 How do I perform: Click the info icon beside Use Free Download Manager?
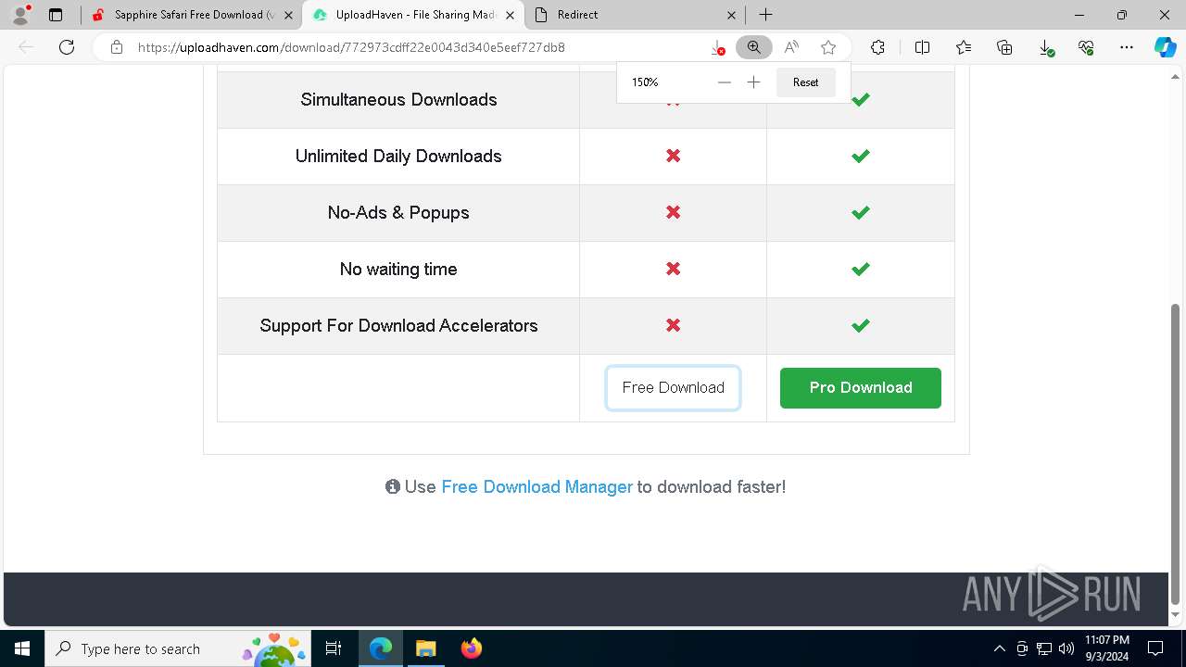tap(393, 486)
